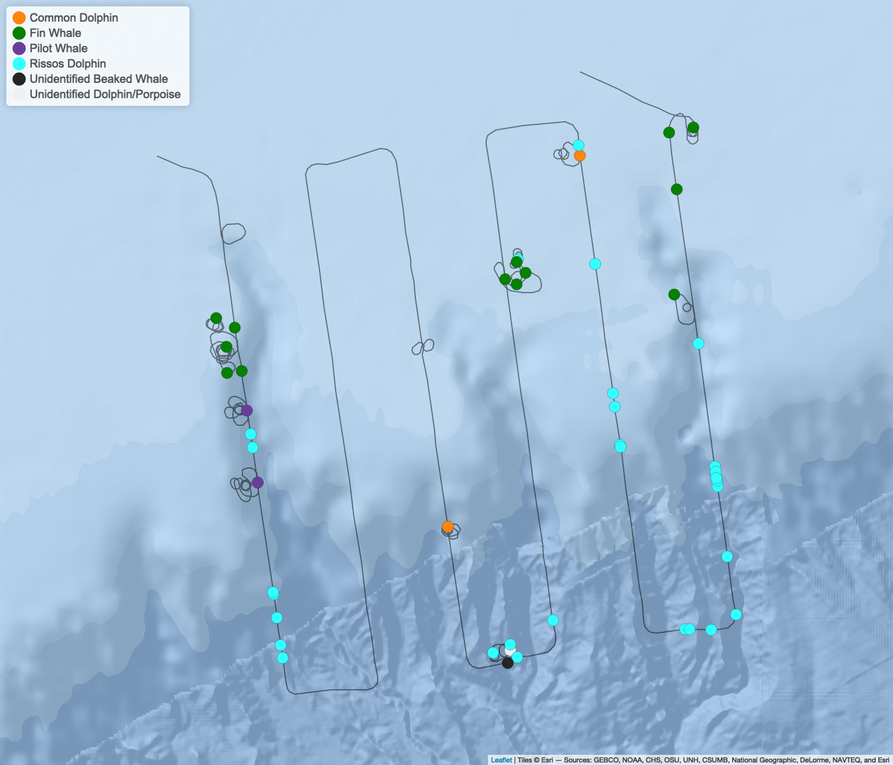Click the black Unidentified Beaked Whale legend swatch

(20, 79)
